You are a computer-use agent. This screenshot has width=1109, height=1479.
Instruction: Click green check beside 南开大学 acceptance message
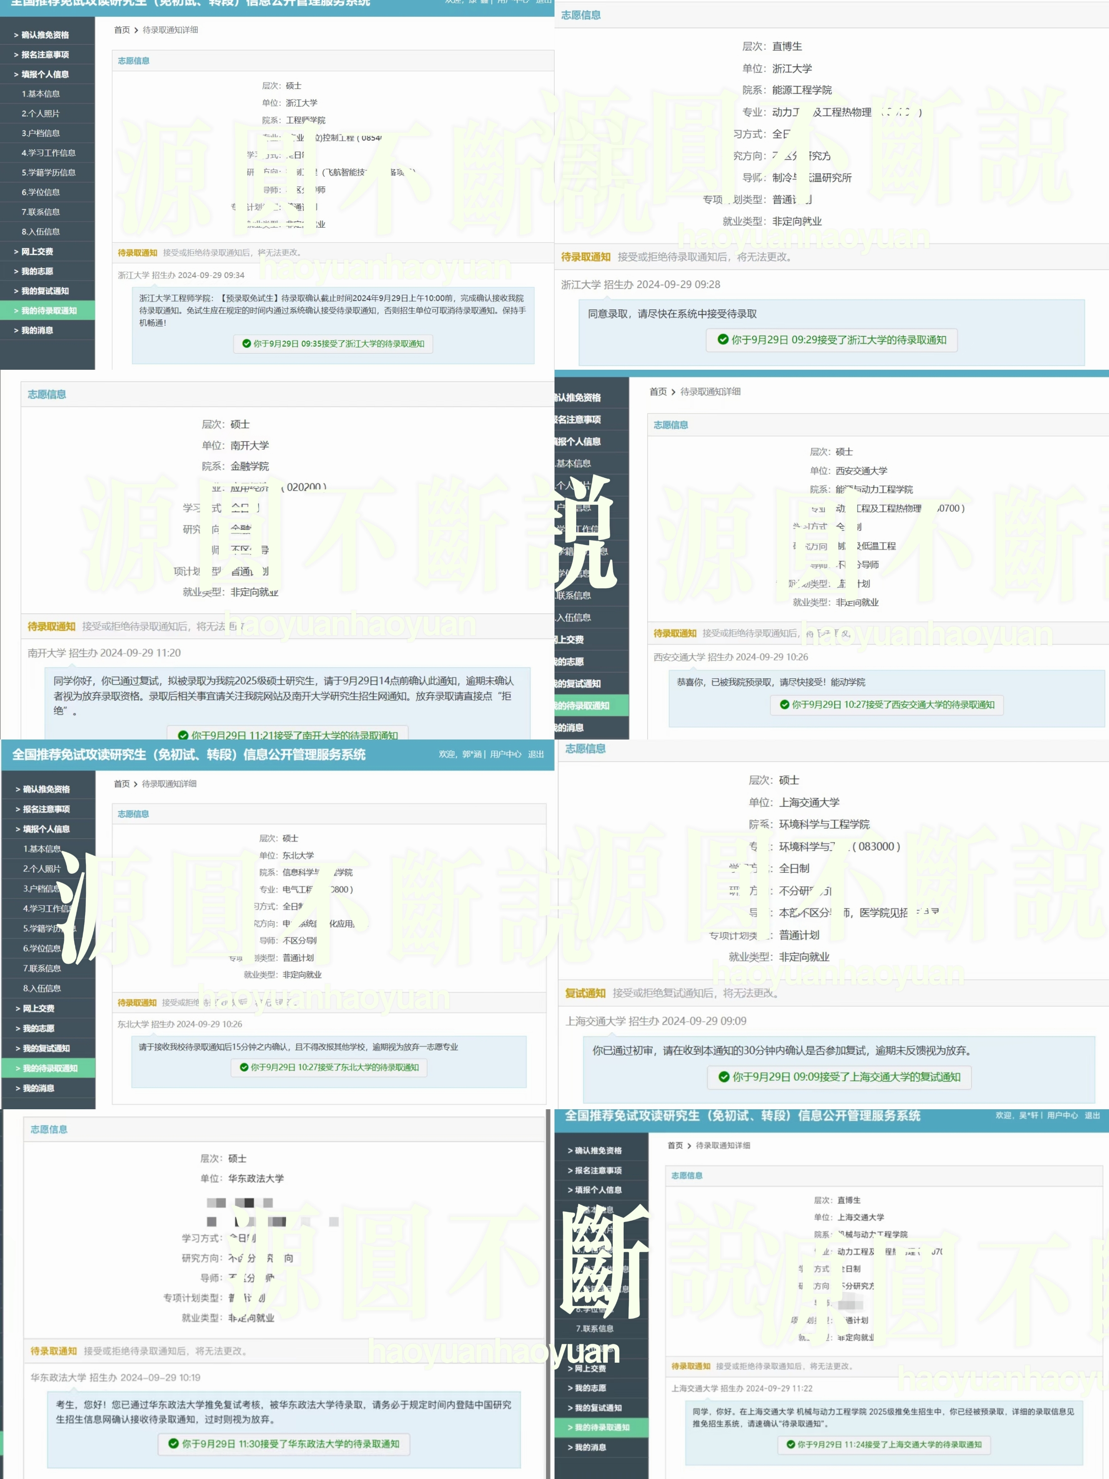pos(183,735)
